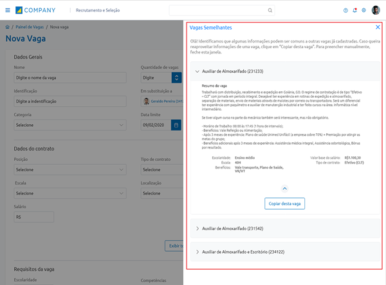Viewport: 386px width, 285px height.
Task: Open the help icon in header
Action: click(345, 10)
